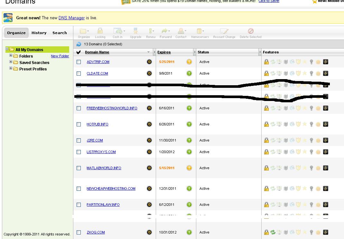Expand the Folders tree node

coord(11,56)
